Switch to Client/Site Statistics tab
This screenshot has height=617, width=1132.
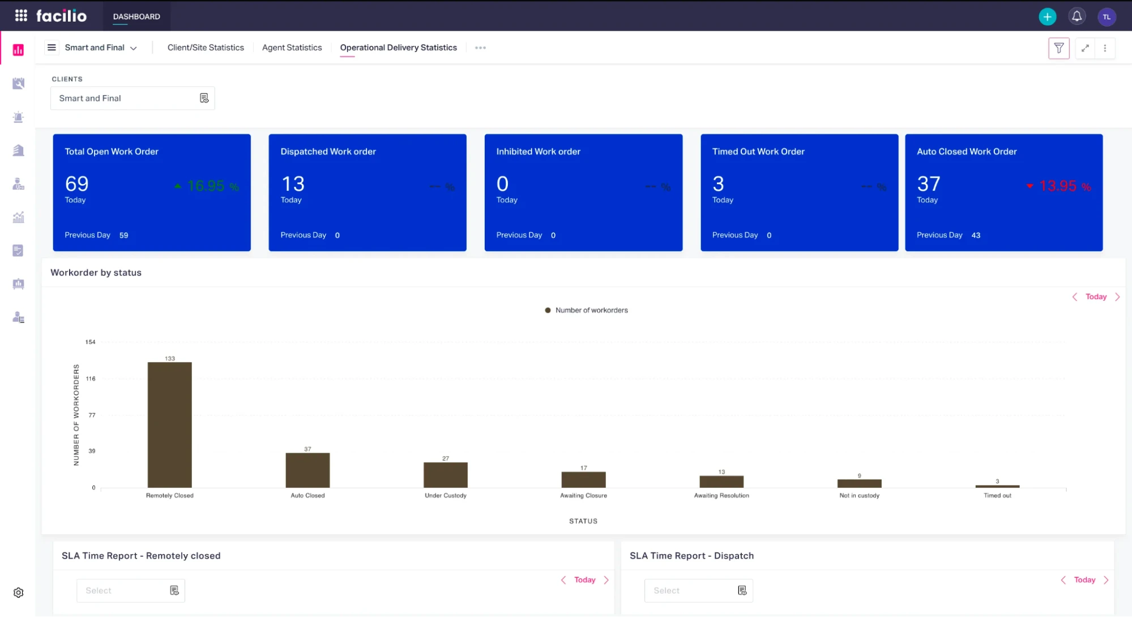click(x=206, y=48)
